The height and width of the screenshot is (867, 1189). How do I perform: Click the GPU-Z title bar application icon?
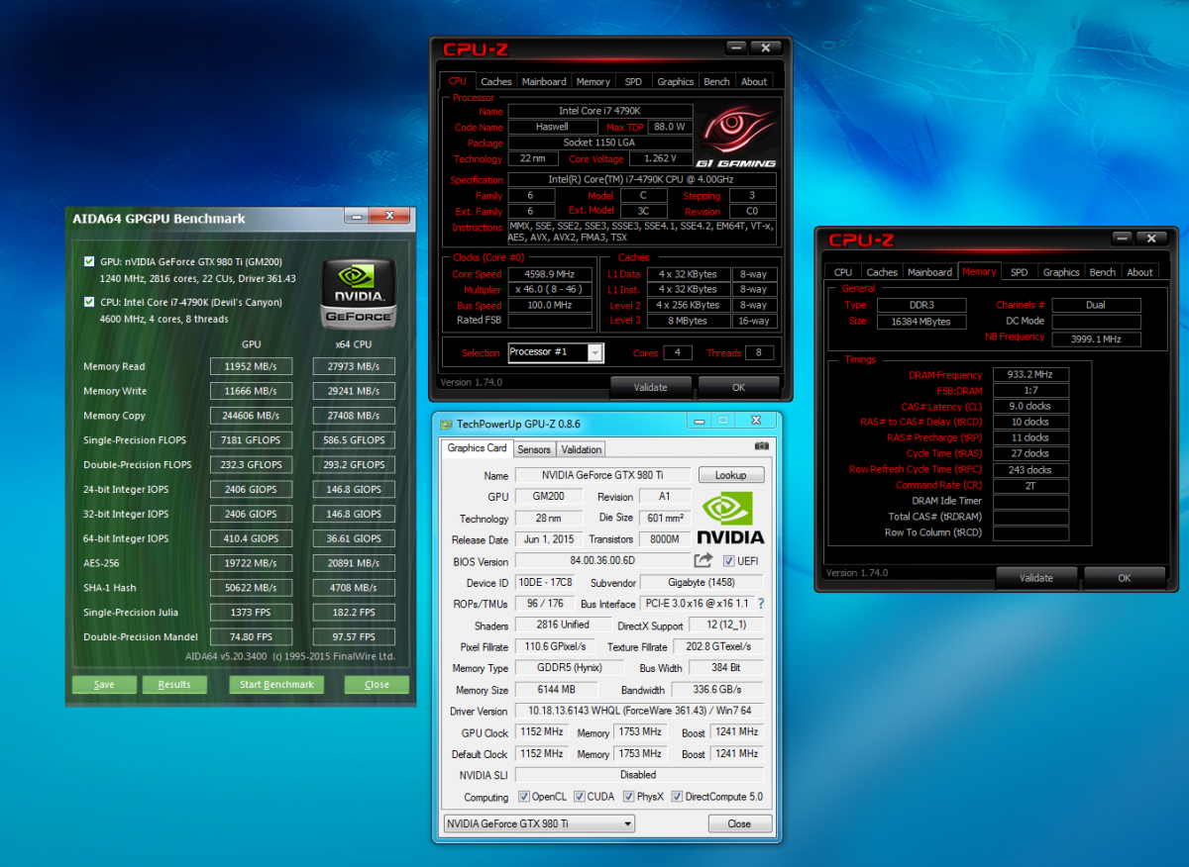click(445, 424)
